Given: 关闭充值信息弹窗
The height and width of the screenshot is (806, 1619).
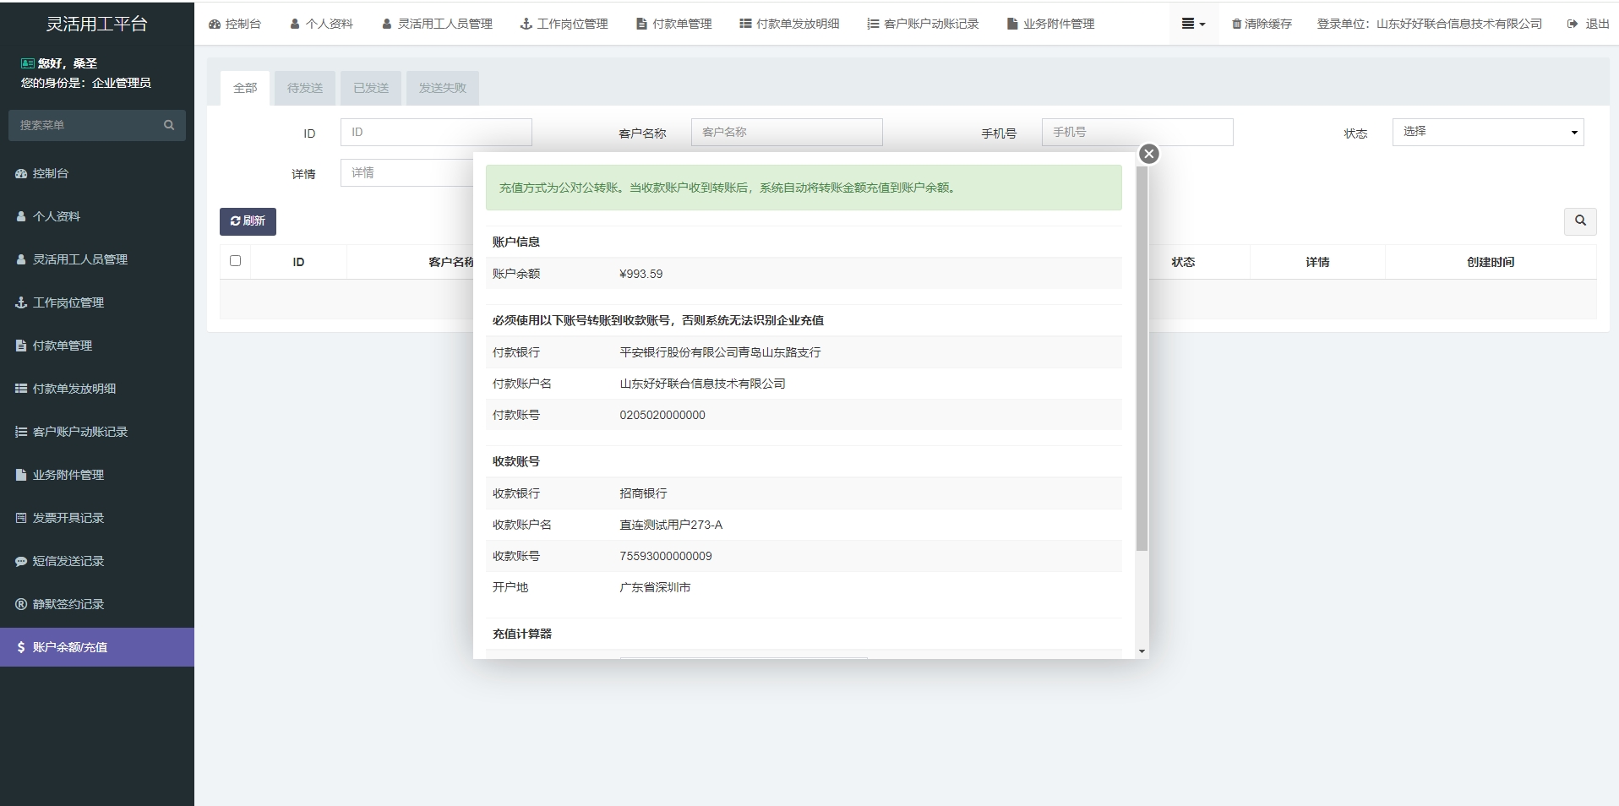Looking at the screenshot, I should 1148,154.
